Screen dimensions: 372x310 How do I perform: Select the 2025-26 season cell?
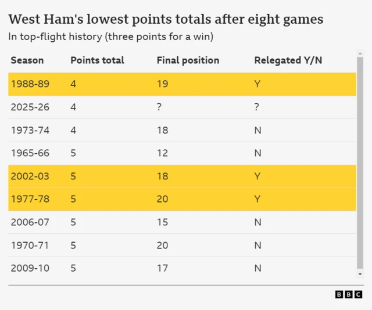tap(30, 107)
